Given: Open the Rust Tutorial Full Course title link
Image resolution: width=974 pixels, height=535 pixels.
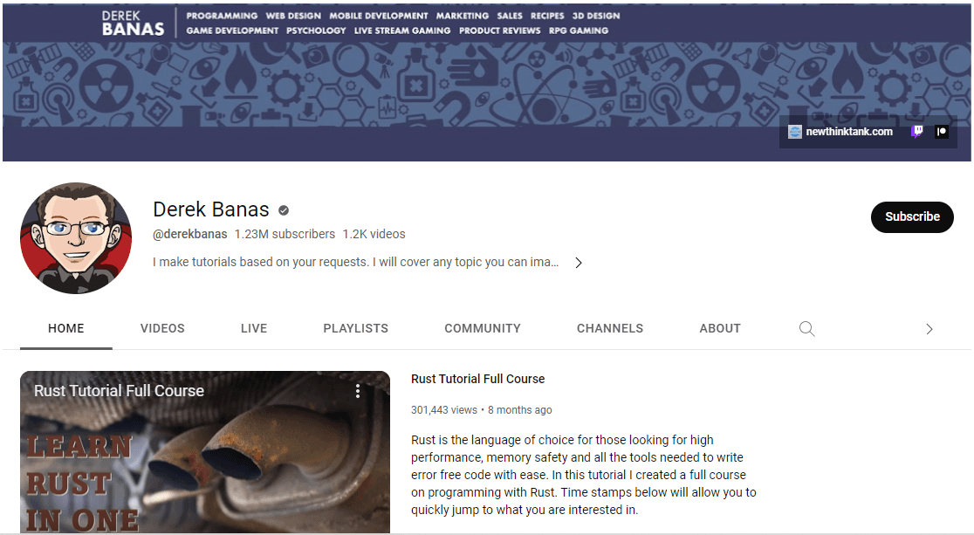Looking at the screenshot, I should [x=477, y=379].
